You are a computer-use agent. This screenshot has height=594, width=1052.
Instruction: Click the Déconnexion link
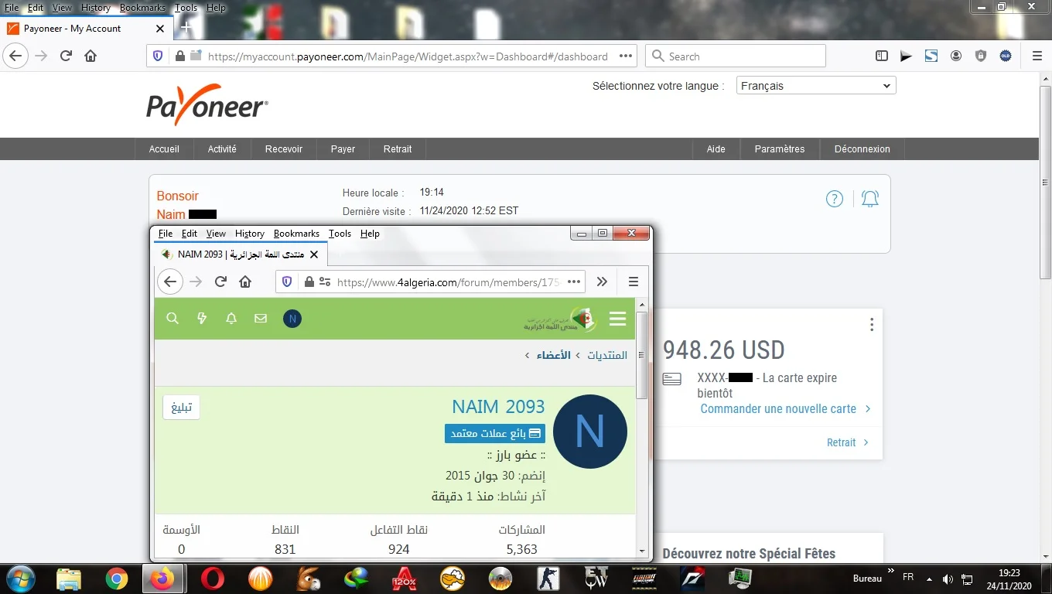point(862,149)
